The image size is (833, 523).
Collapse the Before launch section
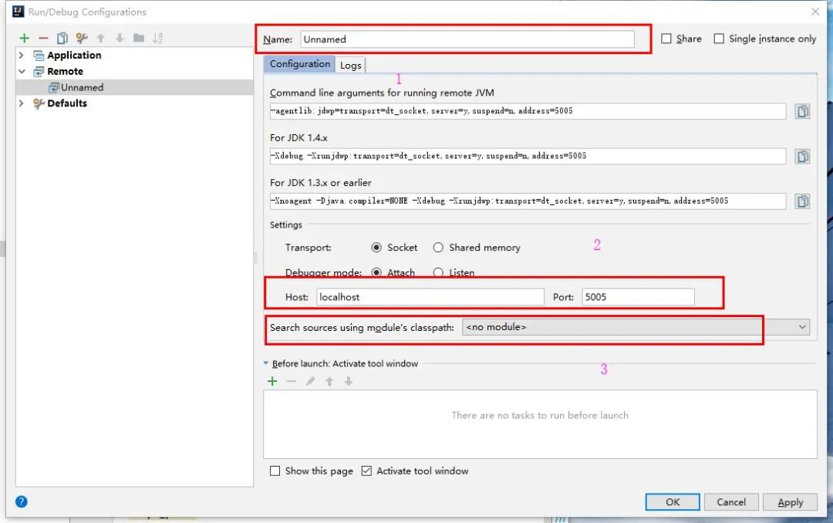tap(265, 363)
